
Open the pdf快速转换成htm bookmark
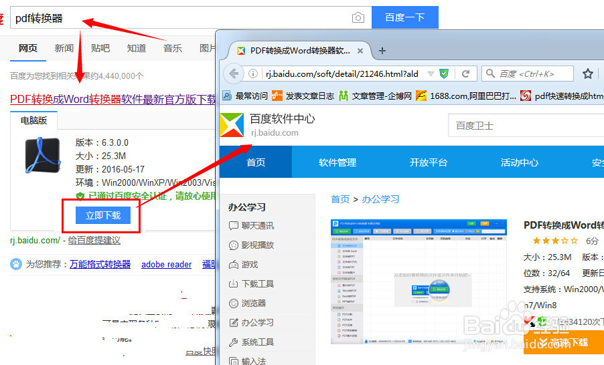(562, 96)
